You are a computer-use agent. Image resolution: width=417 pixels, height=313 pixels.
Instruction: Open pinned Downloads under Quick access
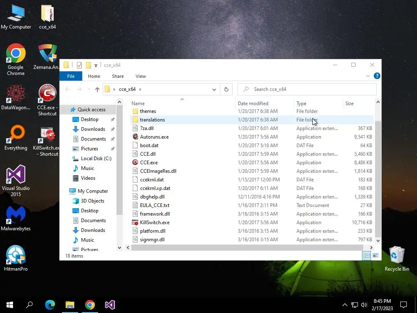(93, 129)
